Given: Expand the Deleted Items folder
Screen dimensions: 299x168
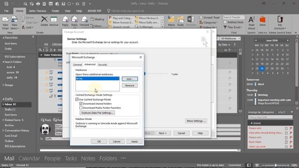Looking at the screenshot, I should (3, 120).
